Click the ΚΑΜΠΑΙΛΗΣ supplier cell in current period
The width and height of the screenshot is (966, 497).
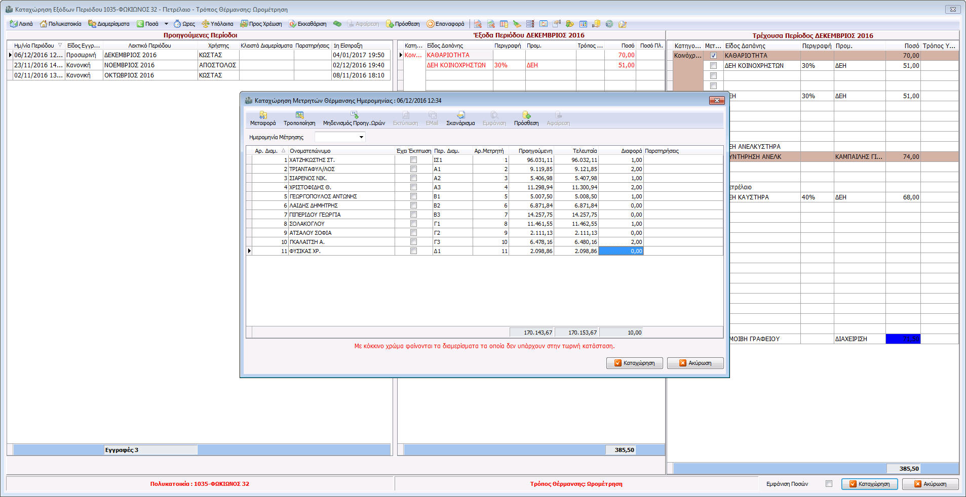pos(859,157)
